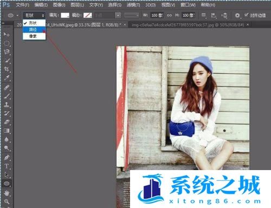Select the Horizontal Type tool
Image resolution: width=271 pixels, height=208 pixels.
coord(7,166)
